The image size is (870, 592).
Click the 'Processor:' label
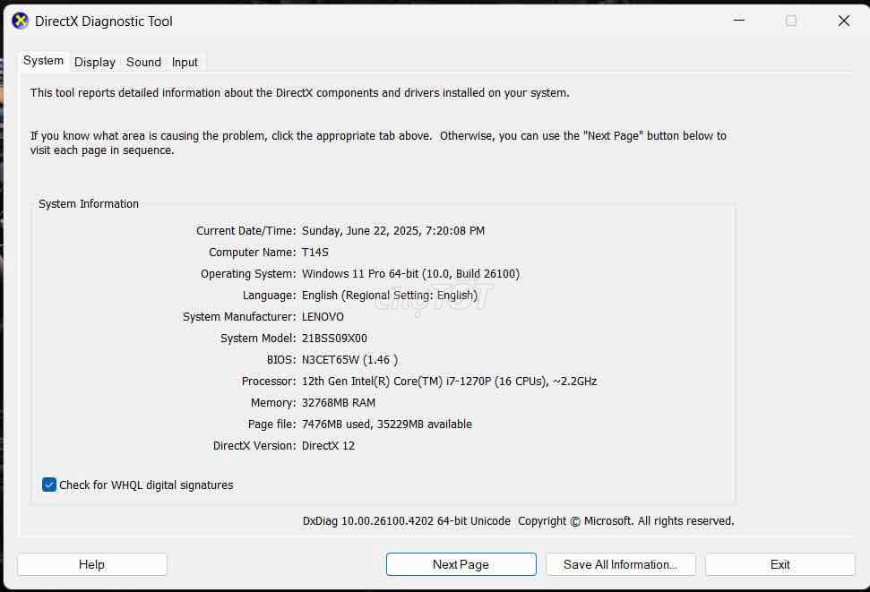[269, 382]
